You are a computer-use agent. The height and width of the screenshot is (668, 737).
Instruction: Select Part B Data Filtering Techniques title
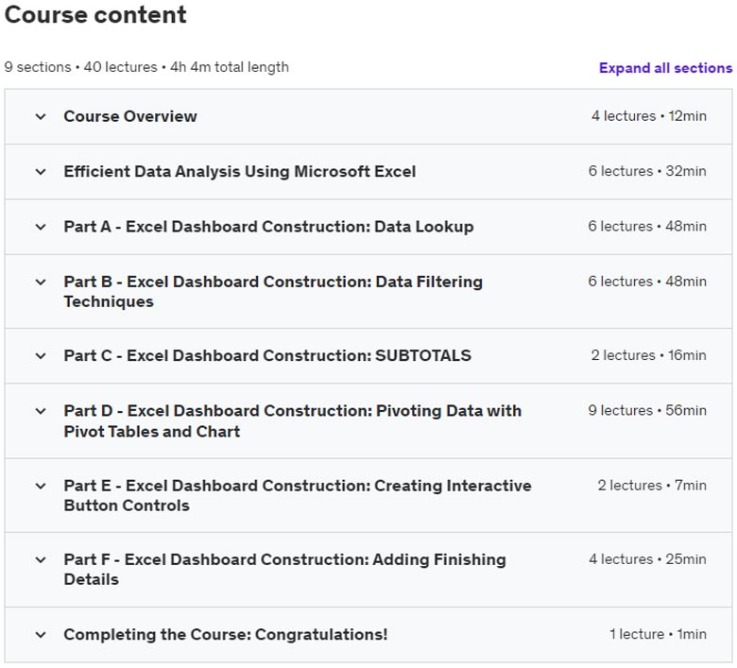pyautogui.click(x=273, y=291)
